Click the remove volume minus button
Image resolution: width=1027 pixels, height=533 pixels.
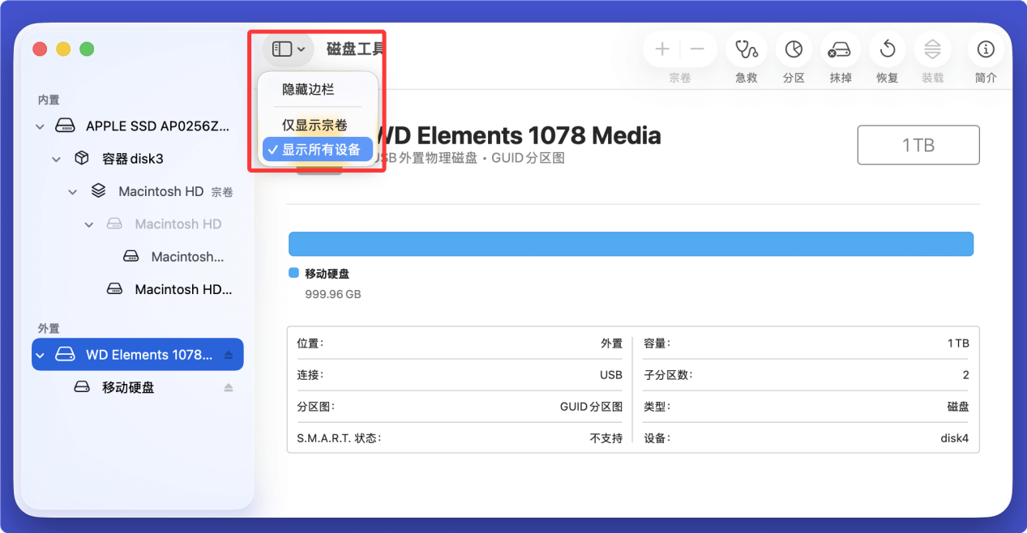(698, 49)
